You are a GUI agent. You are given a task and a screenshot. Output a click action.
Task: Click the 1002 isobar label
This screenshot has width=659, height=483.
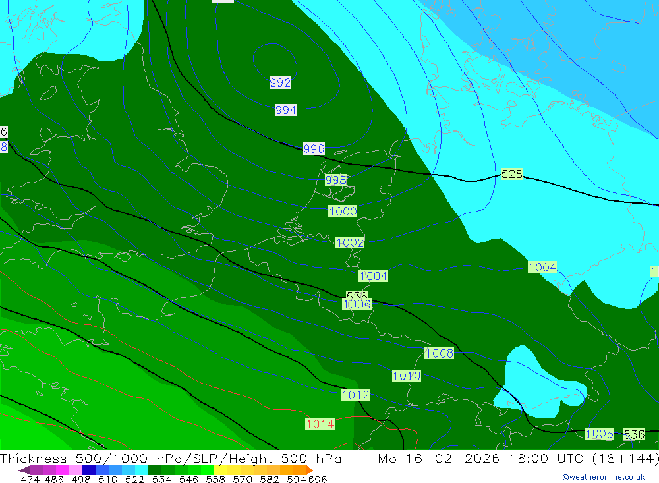pos(350,242)
